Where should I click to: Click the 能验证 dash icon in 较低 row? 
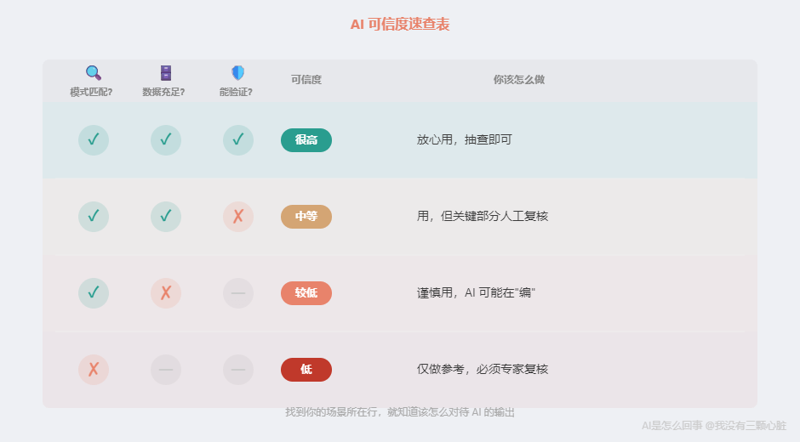pos(238,293)
